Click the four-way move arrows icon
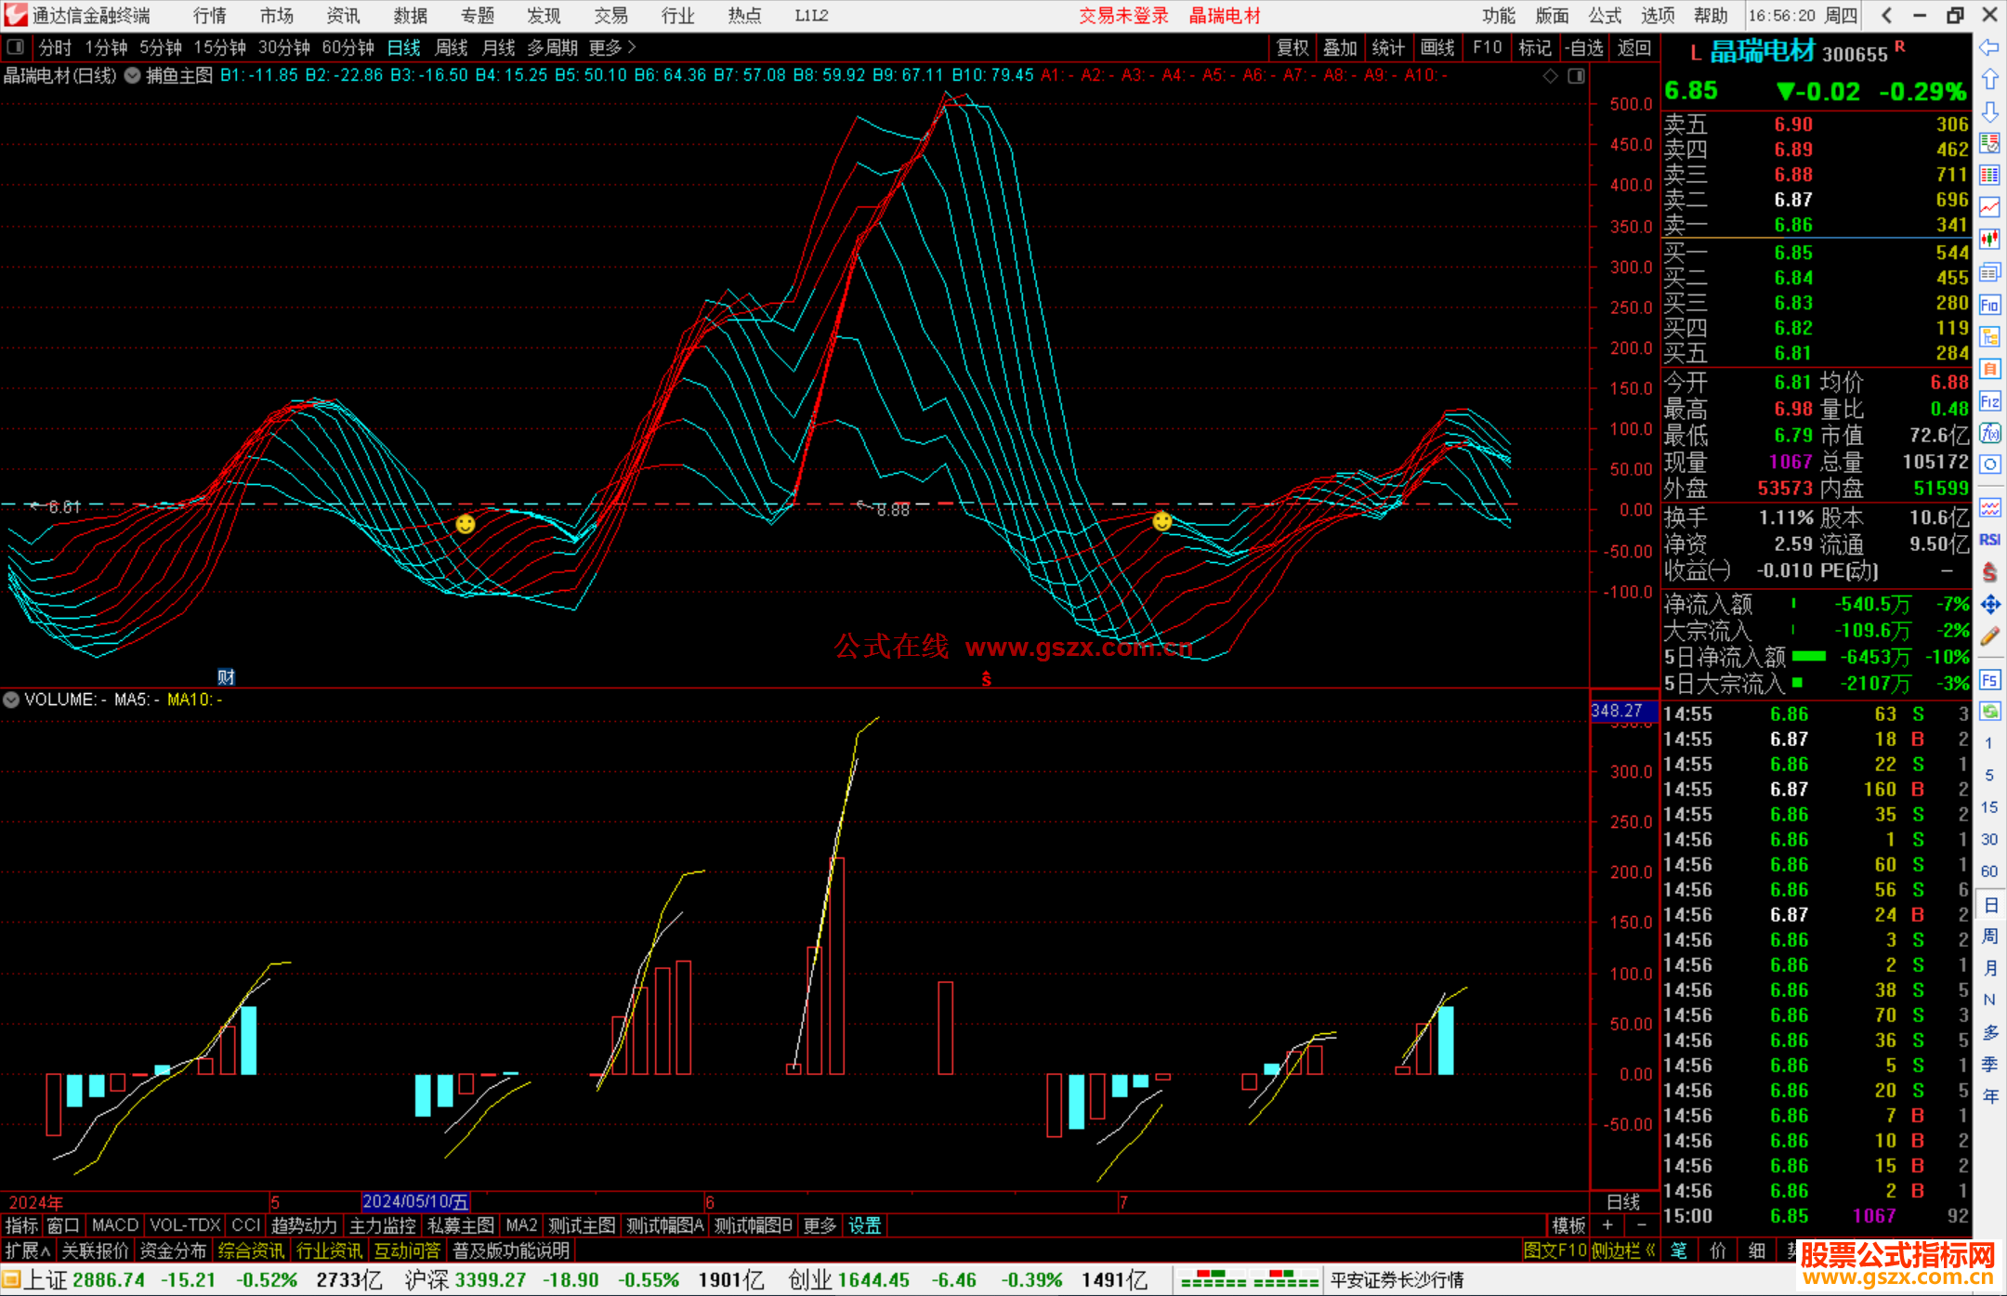This screenshot has height=1296, width=2007. [x=1989, y=605]
